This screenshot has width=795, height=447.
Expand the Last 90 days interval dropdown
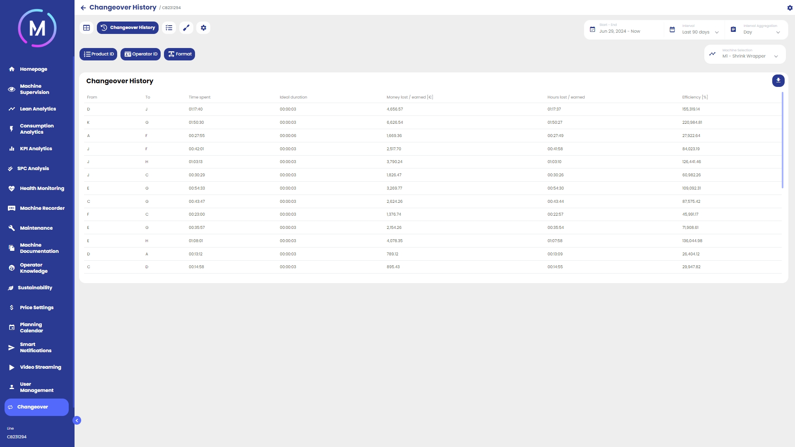(700, 32)
